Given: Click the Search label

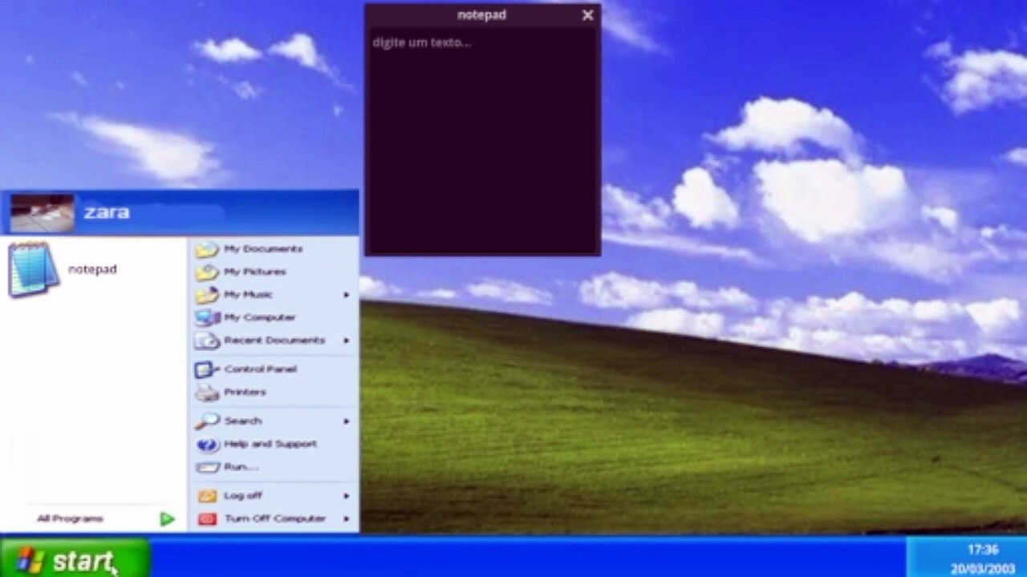Looking at the screenshot, I should coord(242,421).
